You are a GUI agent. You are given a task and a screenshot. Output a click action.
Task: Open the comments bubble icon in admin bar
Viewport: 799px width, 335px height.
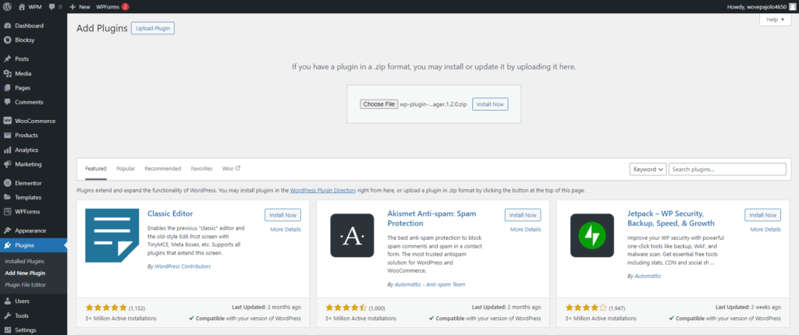(x=52, y=7)
